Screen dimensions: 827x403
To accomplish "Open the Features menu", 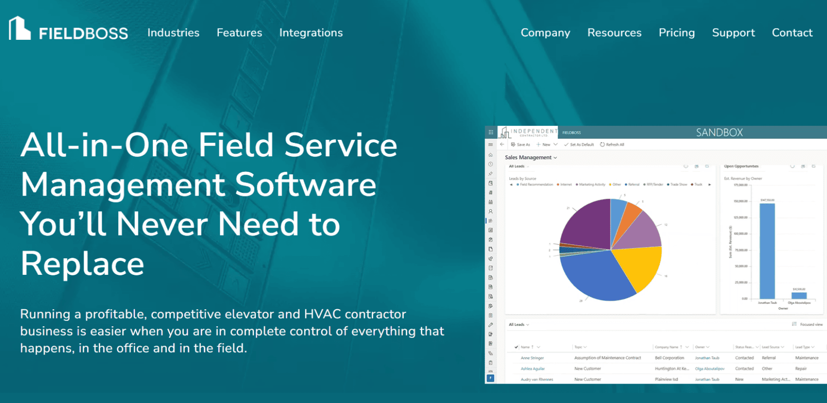I will tap(239, 33).
